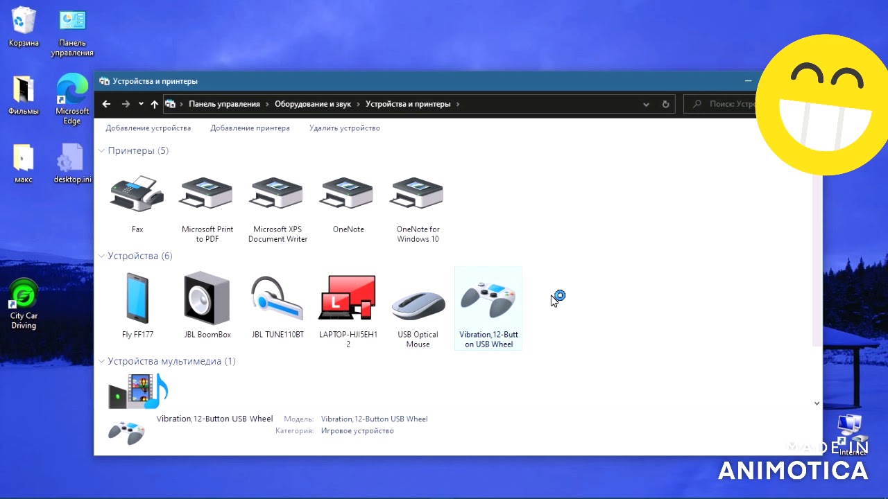Select the Fax printer icon
The height and width of the screenshot is (499, 888).
click(x=137, y=194)
